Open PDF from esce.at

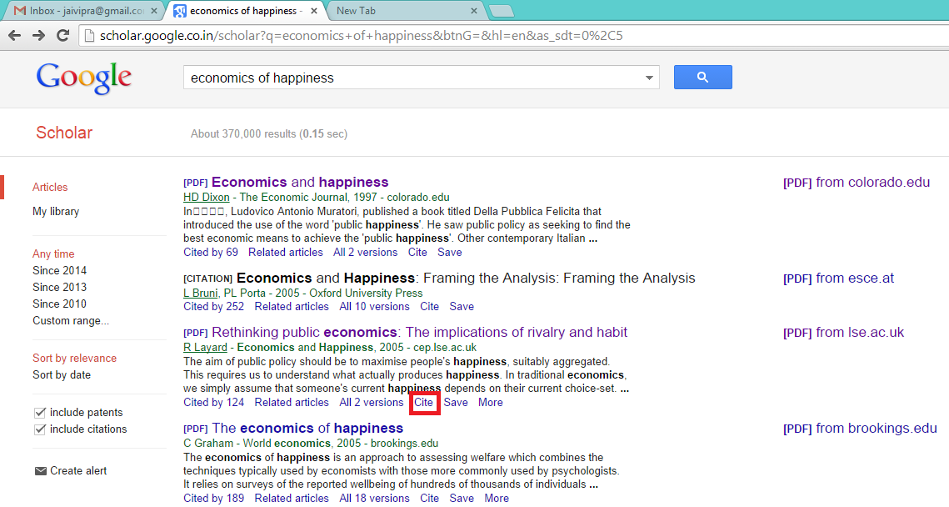838,278
